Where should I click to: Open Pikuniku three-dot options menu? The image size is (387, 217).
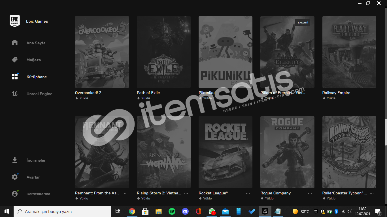[x=248, y=93]
